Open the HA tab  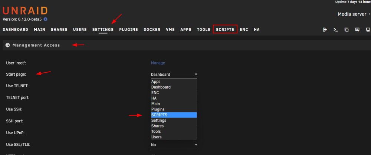(257, 30)
